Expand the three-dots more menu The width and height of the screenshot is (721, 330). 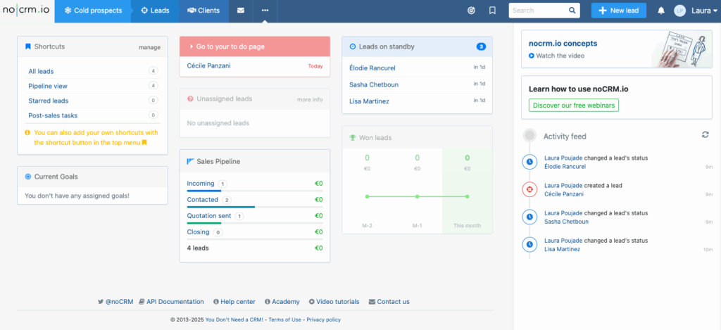[x=265, y=11]
